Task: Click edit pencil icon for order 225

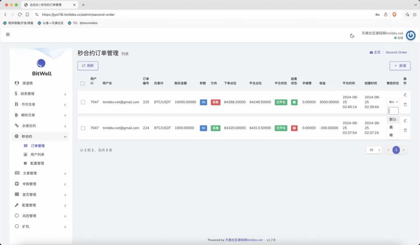Action: coord(405,95)
